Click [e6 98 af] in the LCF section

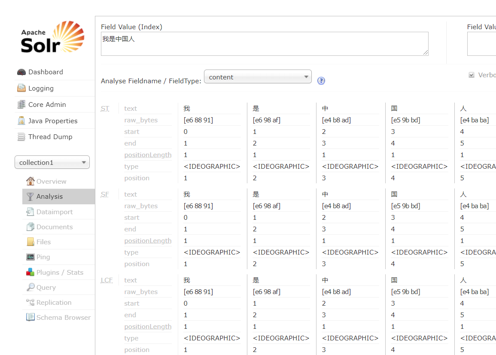pyautogui.click(x=267, y=292)
